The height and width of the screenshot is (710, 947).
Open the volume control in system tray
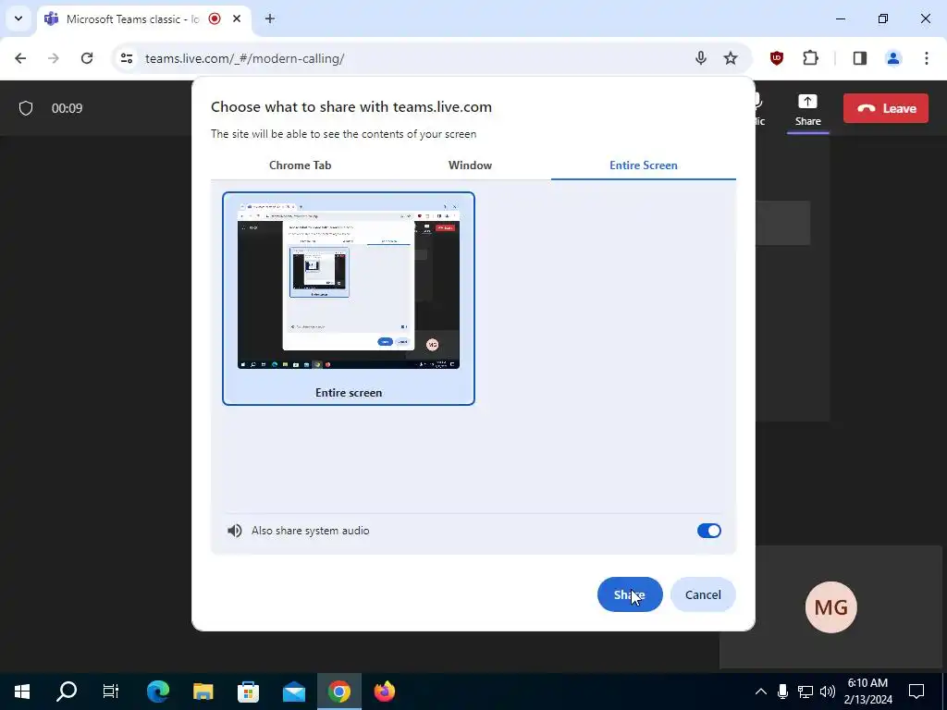[828, 692]
